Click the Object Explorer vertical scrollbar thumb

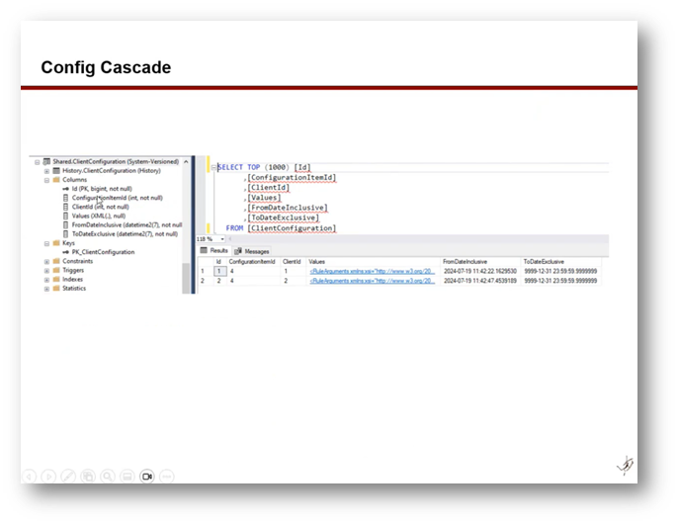tap(186, 278)
